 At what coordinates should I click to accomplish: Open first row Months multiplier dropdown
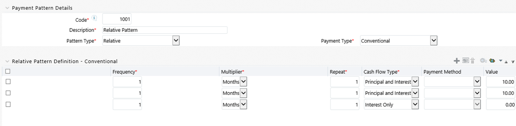pos(234,82)
